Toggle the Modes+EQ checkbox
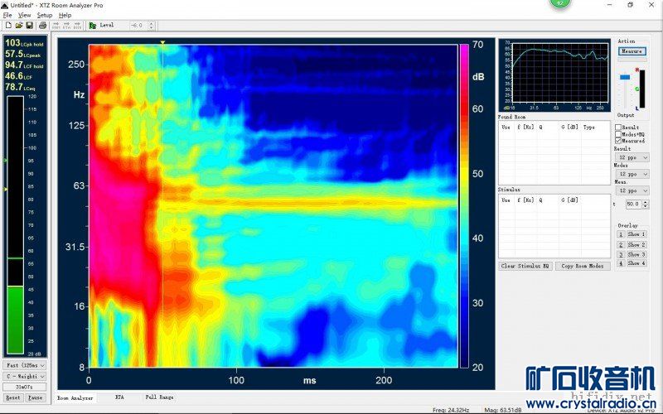Viewport: 663px width, 414px height. tap(617, 134)
